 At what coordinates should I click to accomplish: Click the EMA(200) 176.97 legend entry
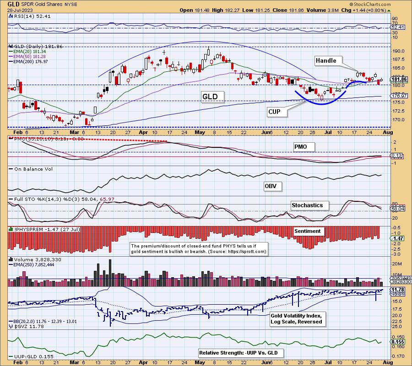point(31,62)
